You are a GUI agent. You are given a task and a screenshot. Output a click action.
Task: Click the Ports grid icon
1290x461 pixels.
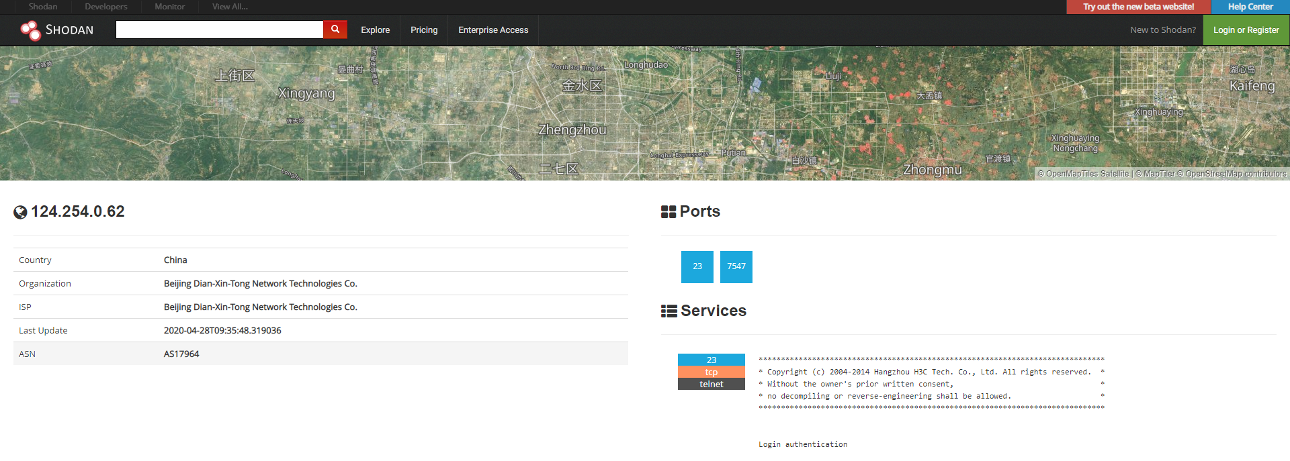[x=669, y=212]
